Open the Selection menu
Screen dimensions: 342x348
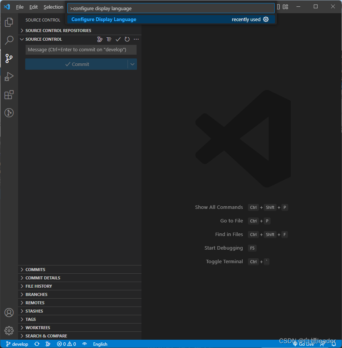point(53,7)
